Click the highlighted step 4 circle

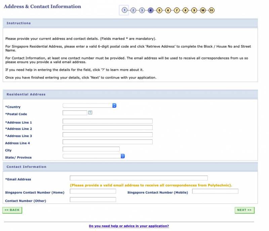pos(151,10)
